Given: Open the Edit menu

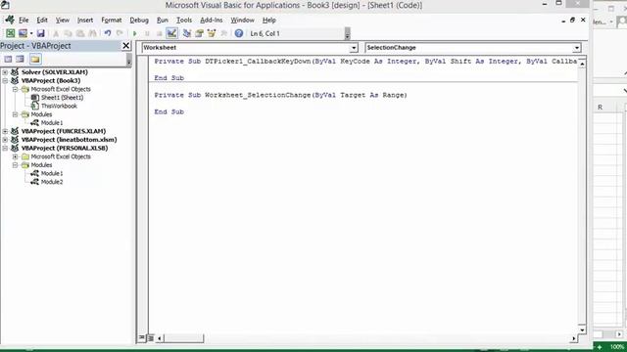Looking at the screenshot, I should 42,20.
